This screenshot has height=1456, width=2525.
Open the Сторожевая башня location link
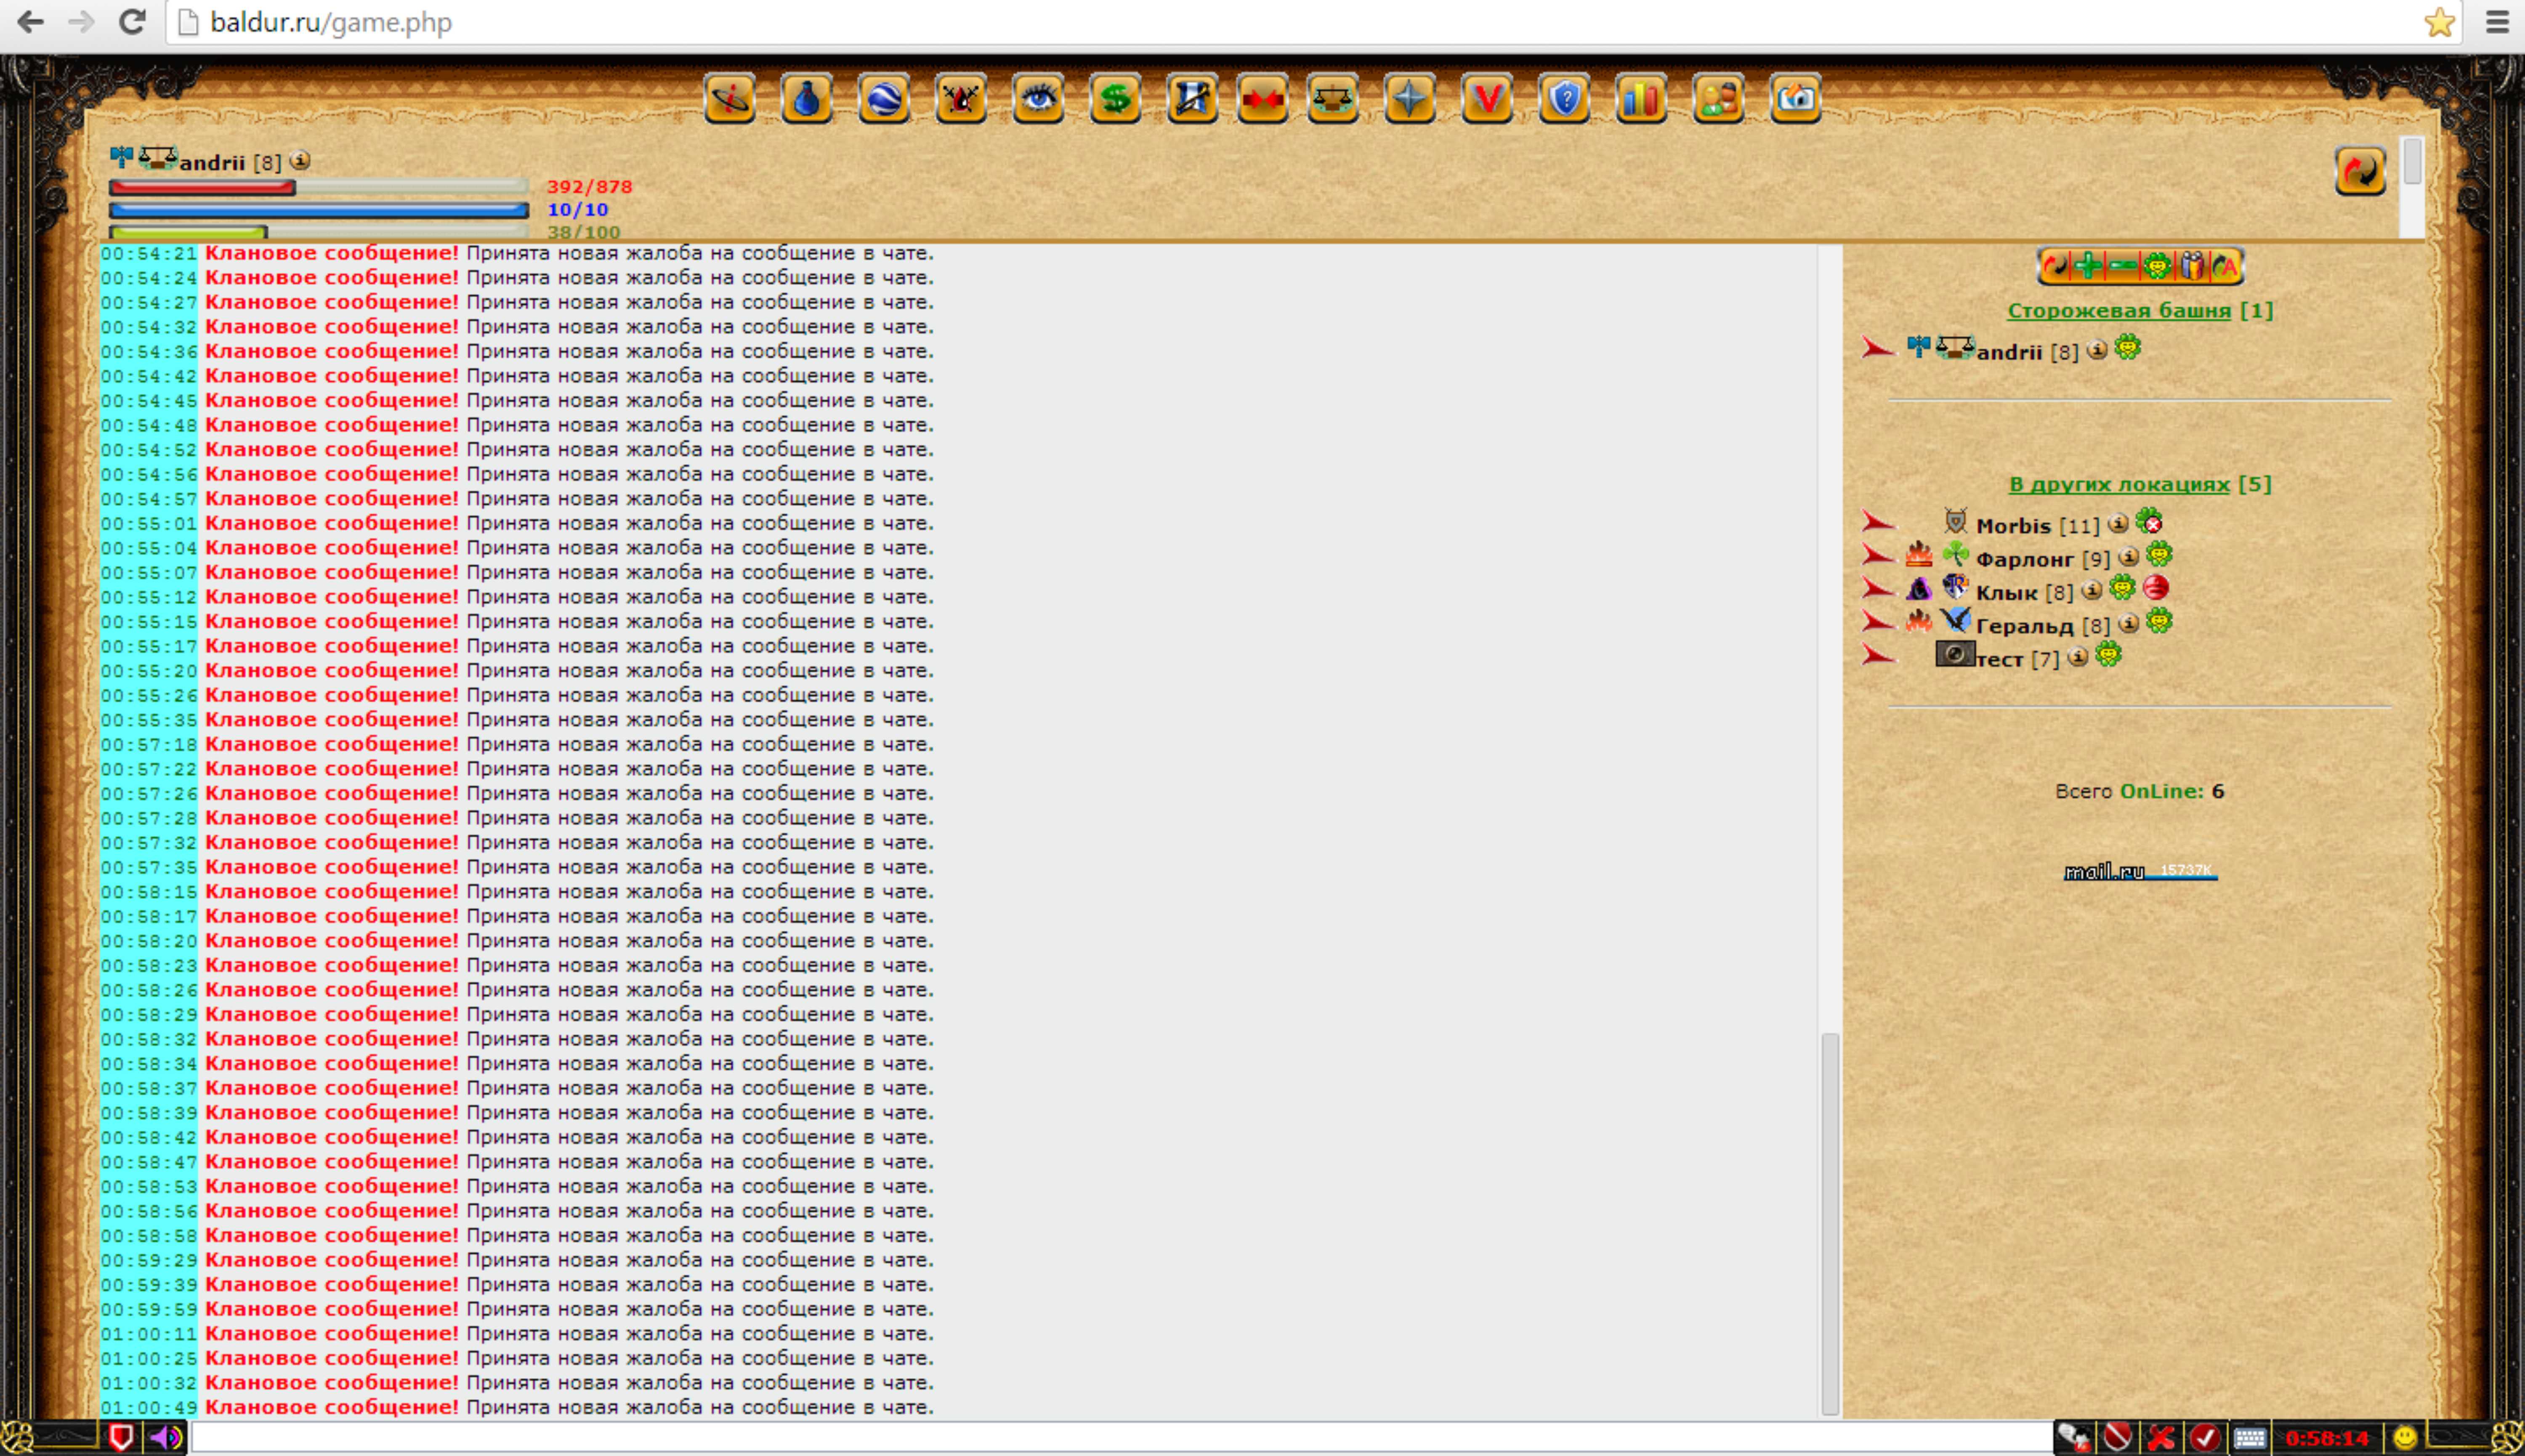[2119, 310]
